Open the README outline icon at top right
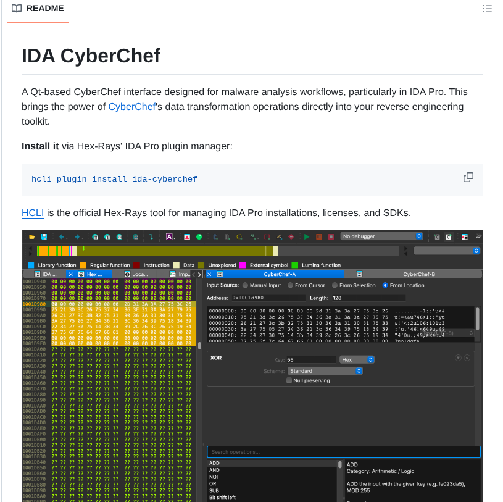This screenshot has height=502, width=503. [488, 9]
